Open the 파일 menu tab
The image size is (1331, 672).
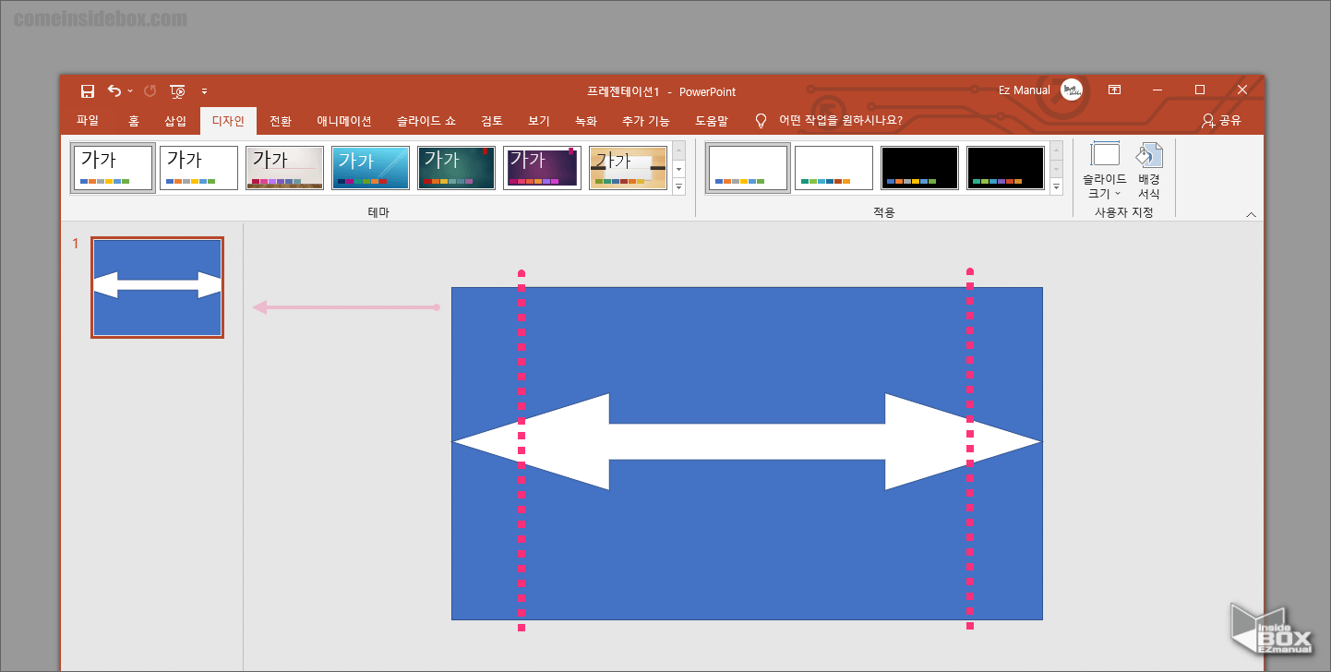tap(88, 120)
